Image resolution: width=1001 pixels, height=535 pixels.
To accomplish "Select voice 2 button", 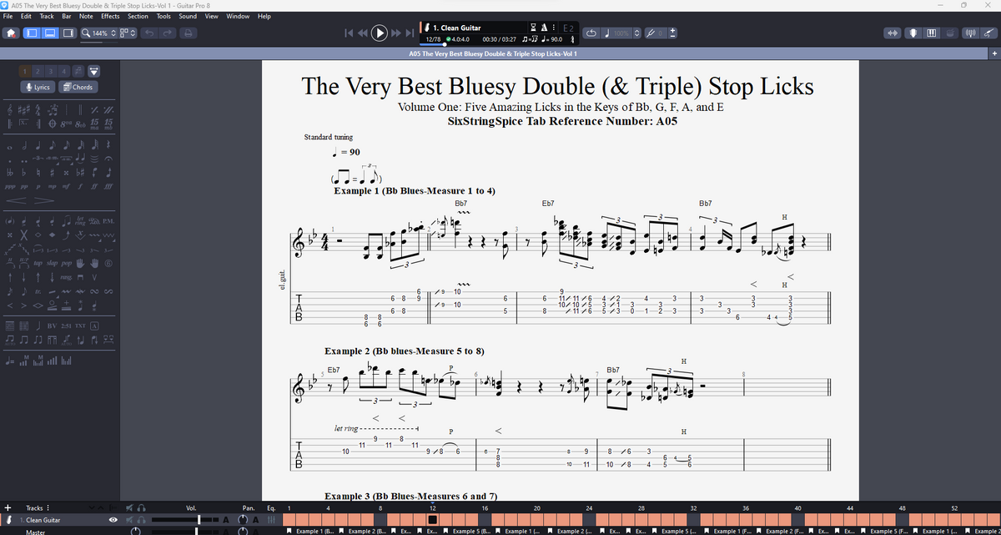I will [x=38, y=71].
